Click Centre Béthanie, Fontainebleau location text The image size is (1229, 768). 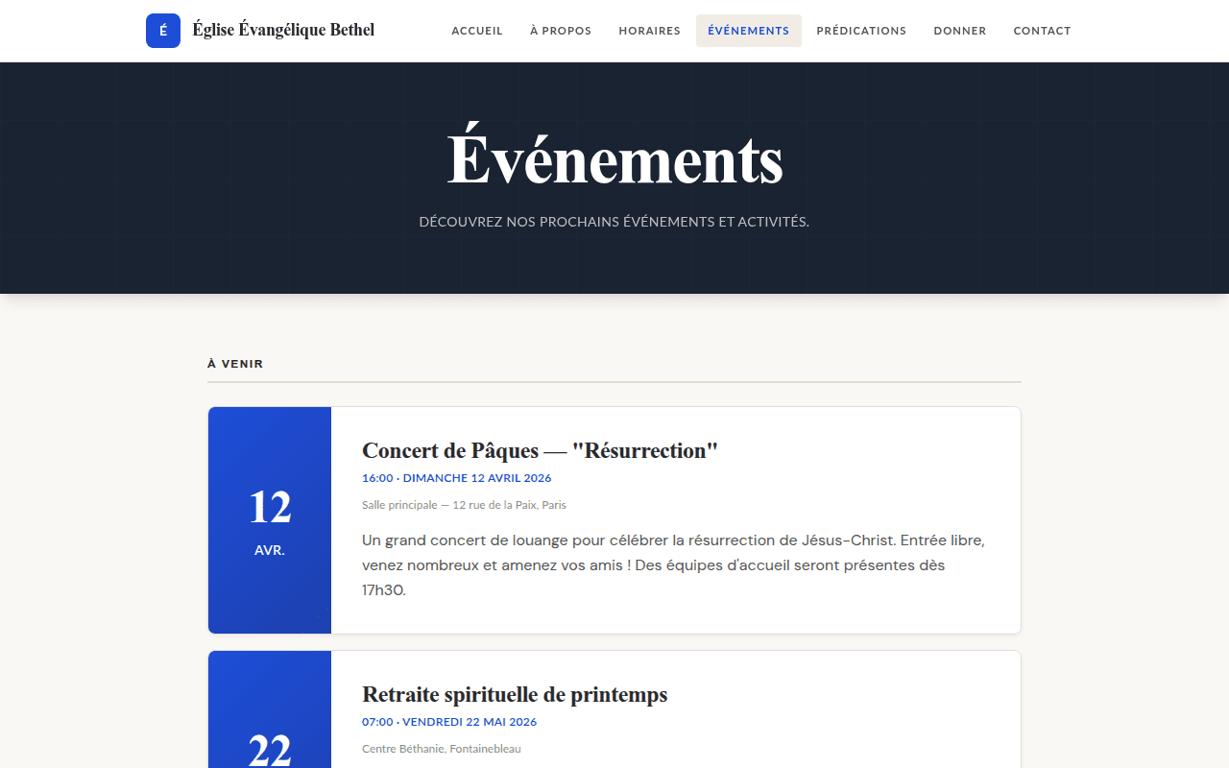tap(442, 748)
